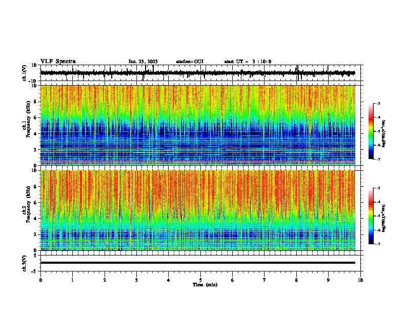Click the "0" tick on the time axis

tap(40, 280)
